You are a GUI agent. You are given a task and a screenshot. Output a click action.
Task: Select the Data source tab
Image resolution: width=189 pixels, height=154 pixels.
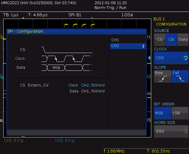(183, 40)
